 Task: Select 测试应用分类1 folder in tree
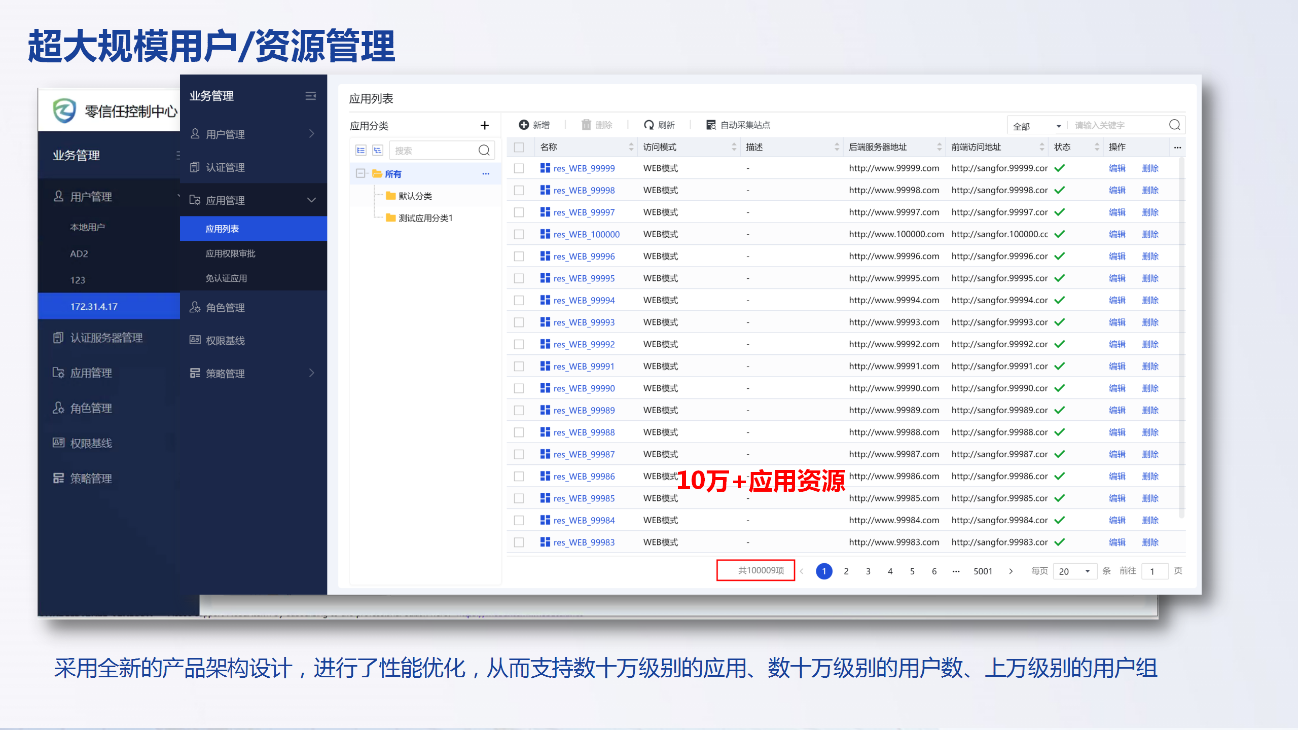click(x=419, y=218)
